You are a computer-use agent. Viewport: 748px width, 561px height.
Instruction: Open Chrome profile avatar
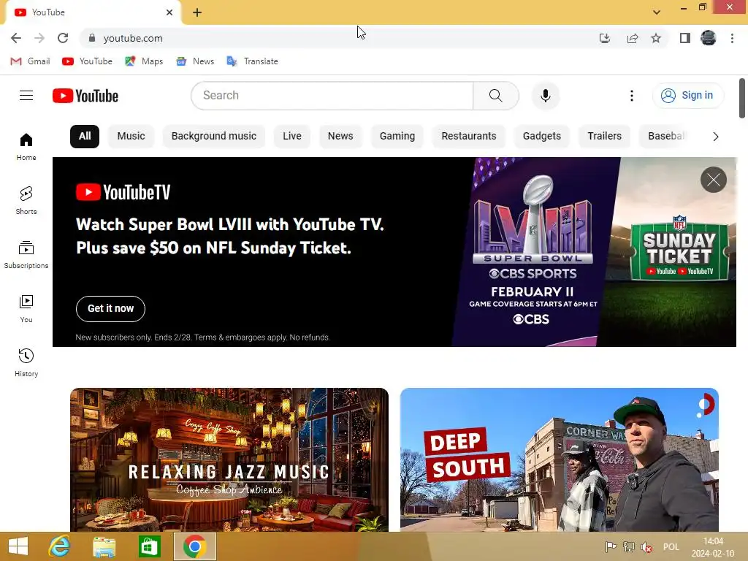click(x=709, y=38)
